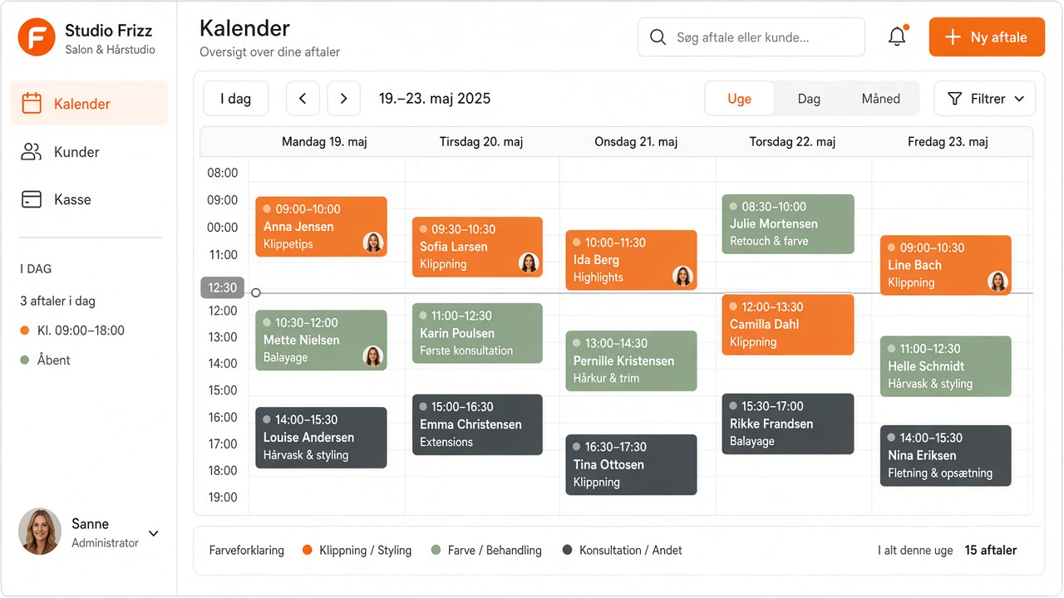
Task: Click the funnel icon on Filtrer
Action: coord(955,99)
